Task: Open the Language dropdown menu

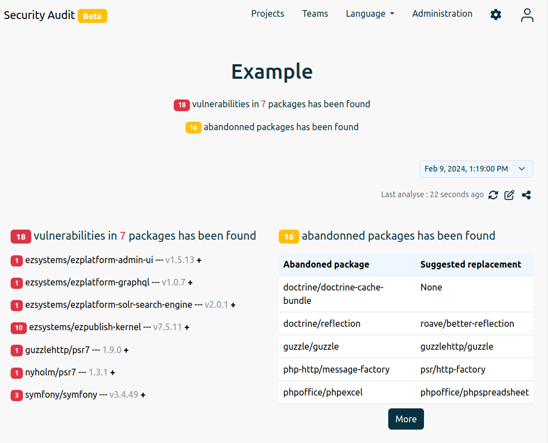Action: click(x=370, y=13)
